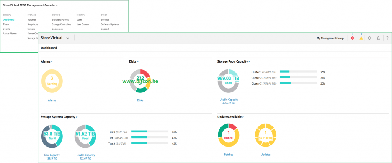
Task: Click the Disks status donut chart
Action: click(140, 81)
